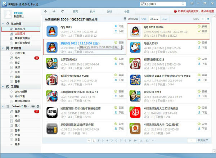Toggle the 适应设备 checkbox
Screen dimensions: 216x158
click(x=125, y=19)
